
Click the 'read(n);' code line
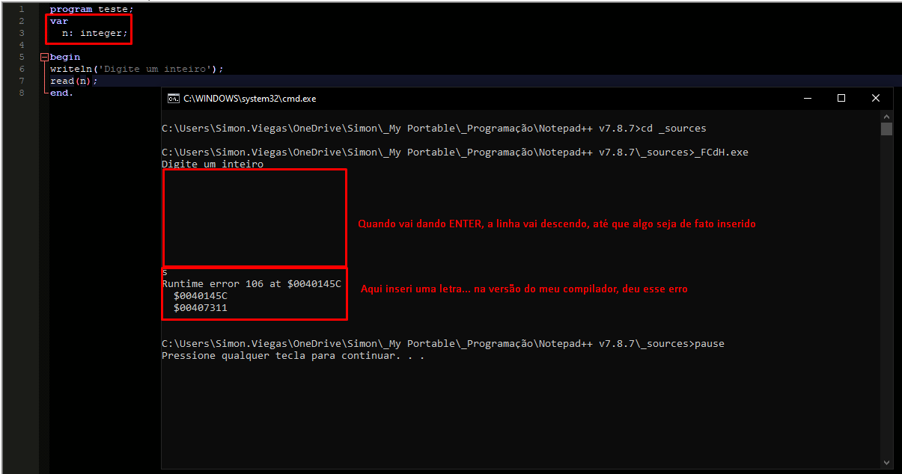click(74, 81)
